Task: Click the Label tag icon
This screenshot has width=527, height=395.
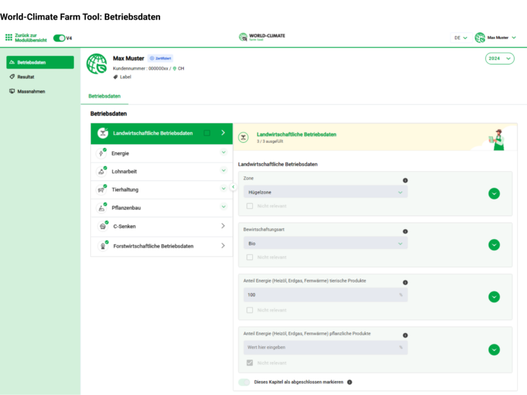Action: point(115,77)
